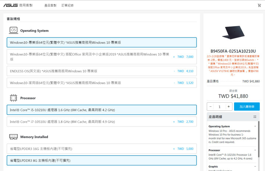Screen dimensions: 265x171
Task: Click the 產品價格 price row
Action: (x=233, y=81)
